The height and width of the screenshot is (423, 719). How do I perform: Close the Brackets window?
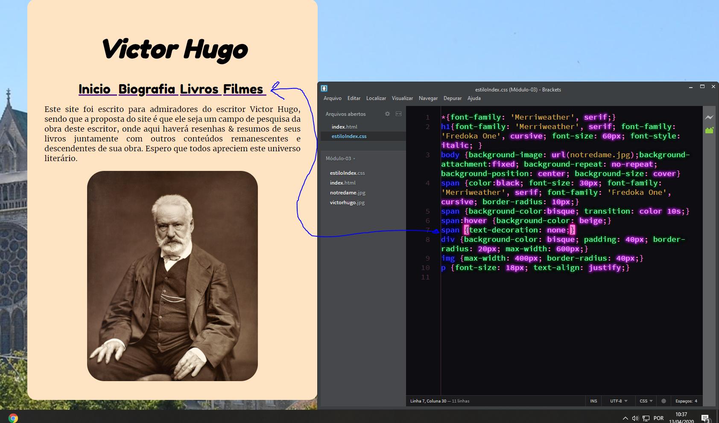coord(713,87)
